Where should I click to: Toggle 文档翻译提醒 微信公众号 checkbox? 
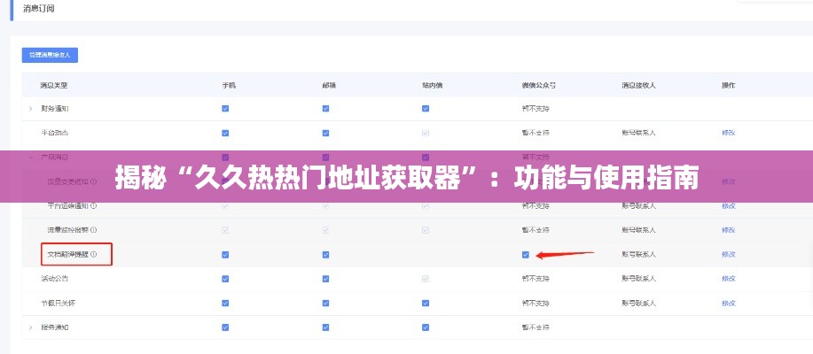point(526,254)
